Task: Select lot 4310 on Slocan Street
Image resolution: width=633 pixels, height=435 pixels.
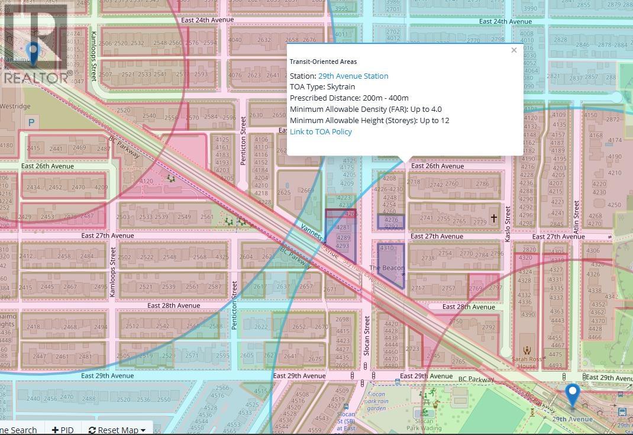Action: [386, 247]
